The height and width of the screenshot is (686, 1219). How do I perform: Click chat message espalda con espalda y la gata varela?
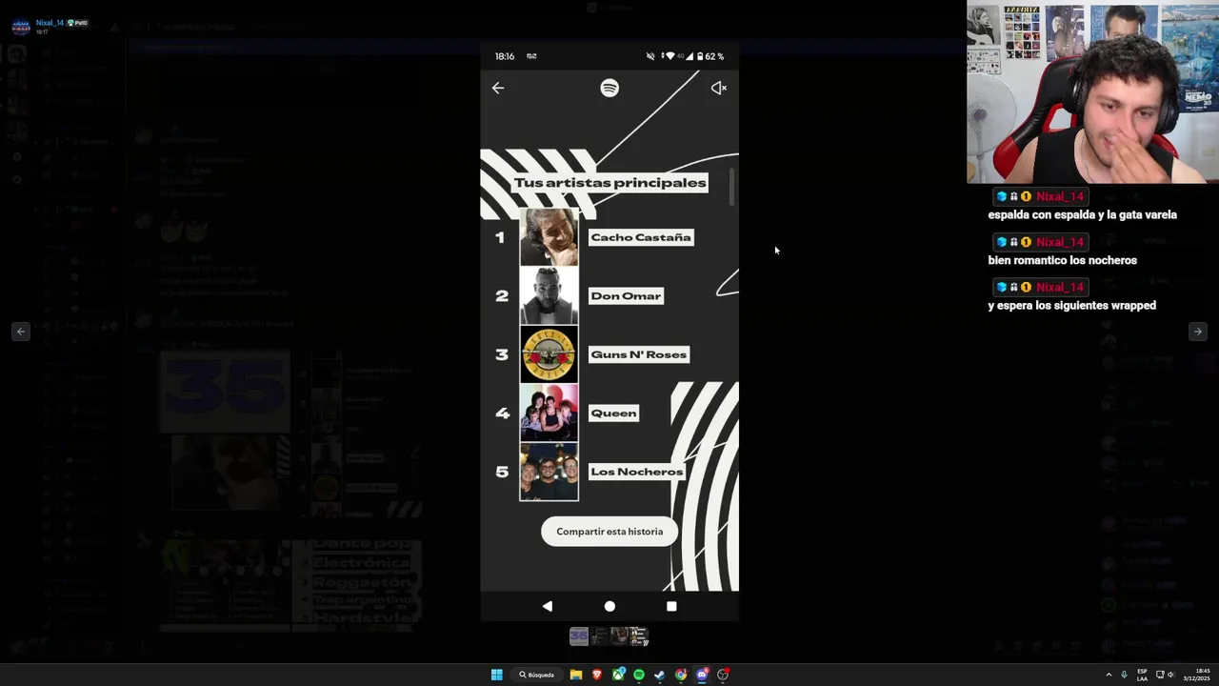tap(1083, 215)
